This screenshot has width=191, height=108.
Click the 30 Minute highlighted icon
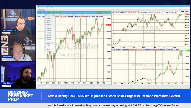point(46,39)
